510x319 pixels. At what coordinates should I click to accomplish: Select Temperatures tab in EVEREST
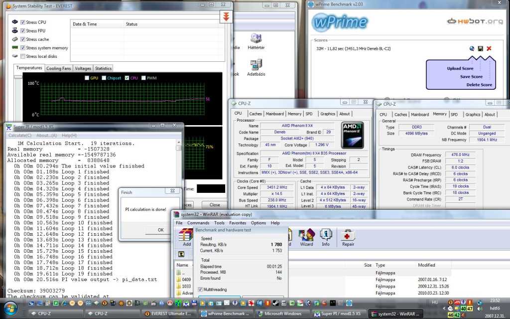coord(29,68)
